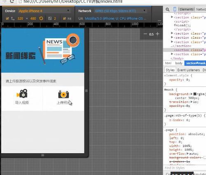Switch to the Event Listeners tab

click(188, 70)
